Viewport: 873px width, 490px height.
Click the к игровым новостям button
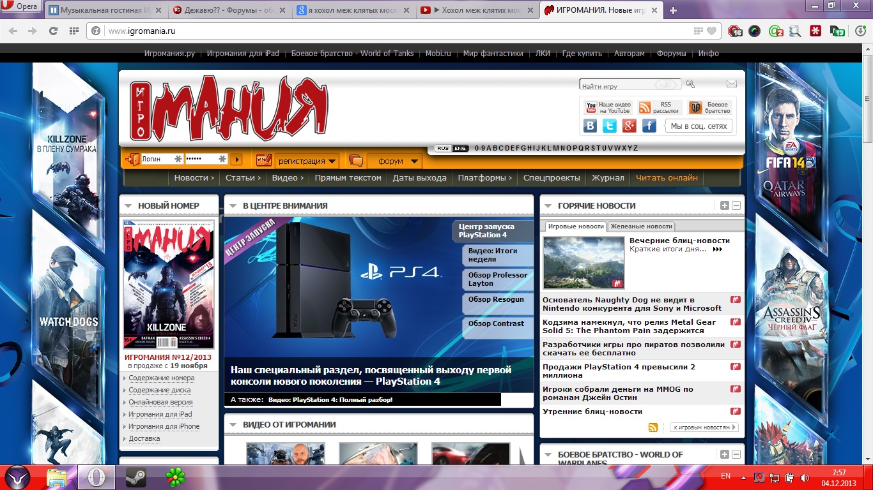[x=704, y=427]
